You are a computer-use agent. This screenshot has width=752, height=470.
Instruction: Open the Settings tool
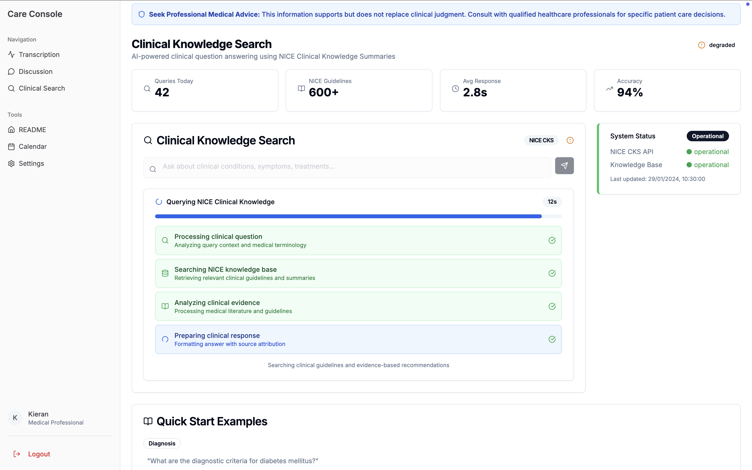(x=31, y=163)
